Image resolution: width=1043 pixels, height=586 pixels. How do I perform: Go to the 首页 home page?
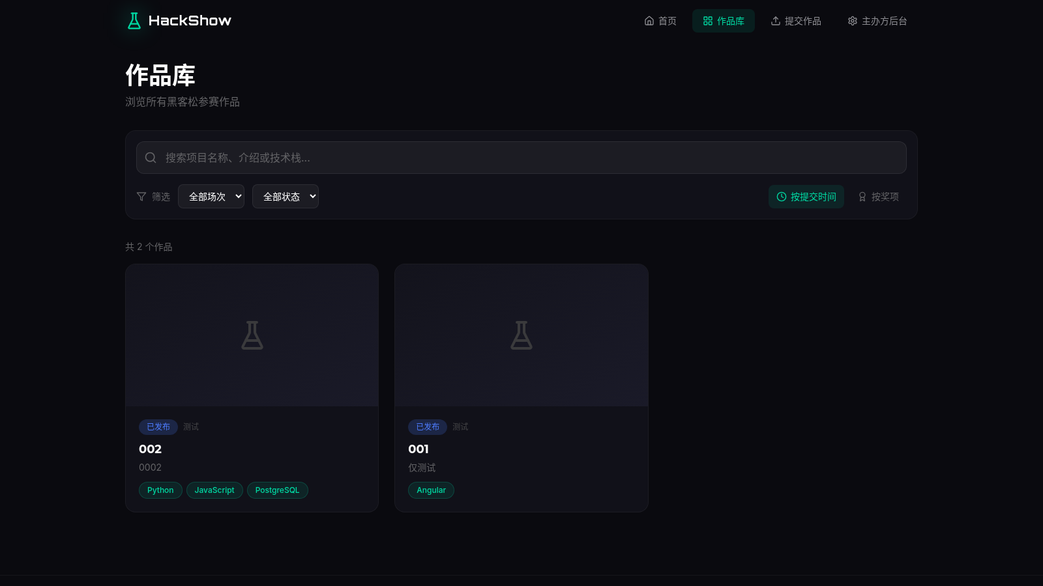(660, 21)
